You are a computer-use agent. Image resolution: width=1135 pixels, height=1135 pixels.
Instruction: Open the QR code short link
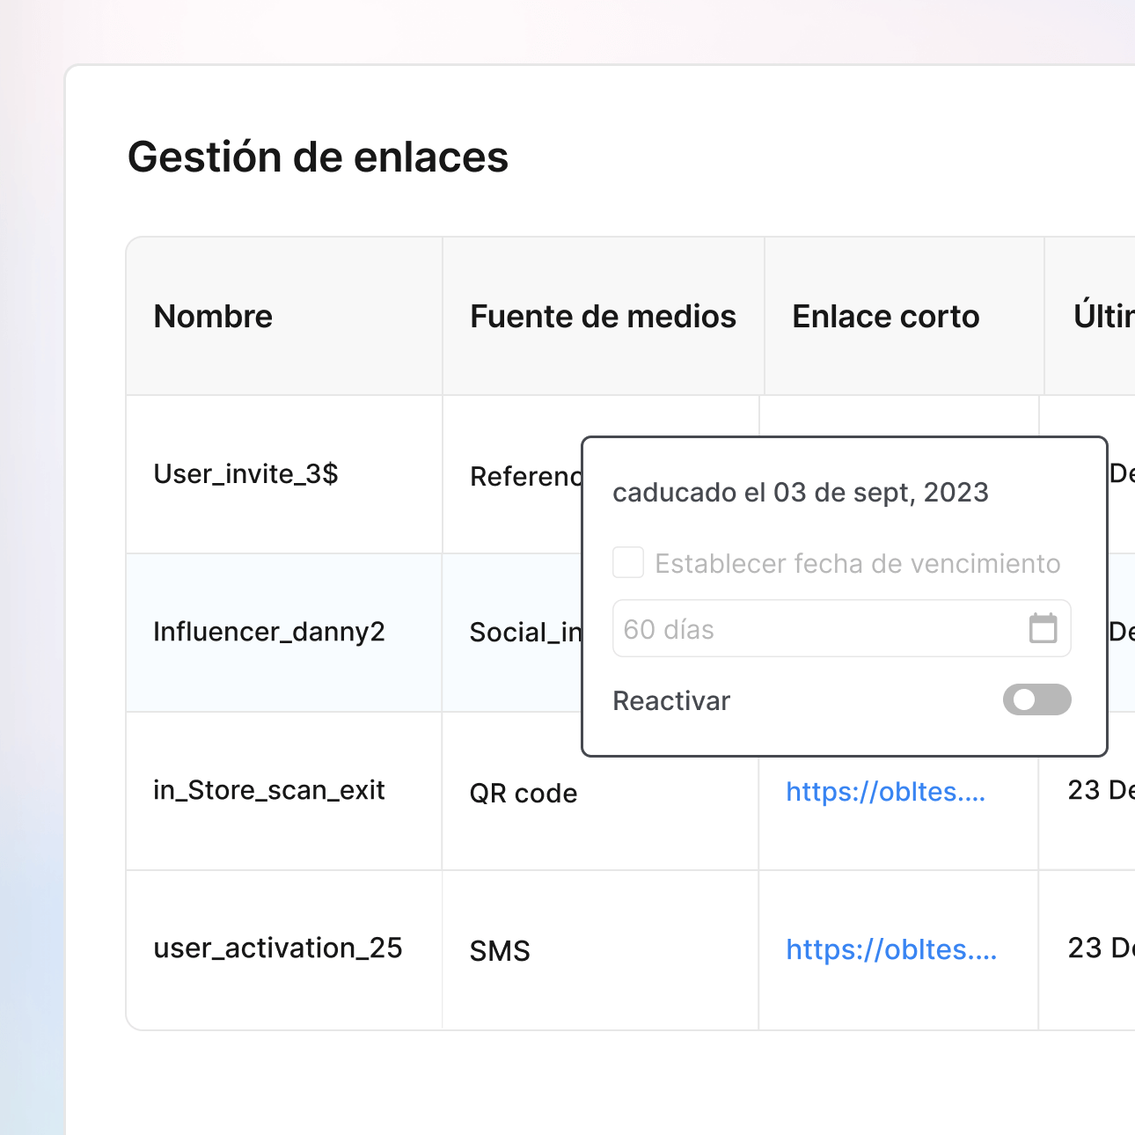(x=885, y=792)
